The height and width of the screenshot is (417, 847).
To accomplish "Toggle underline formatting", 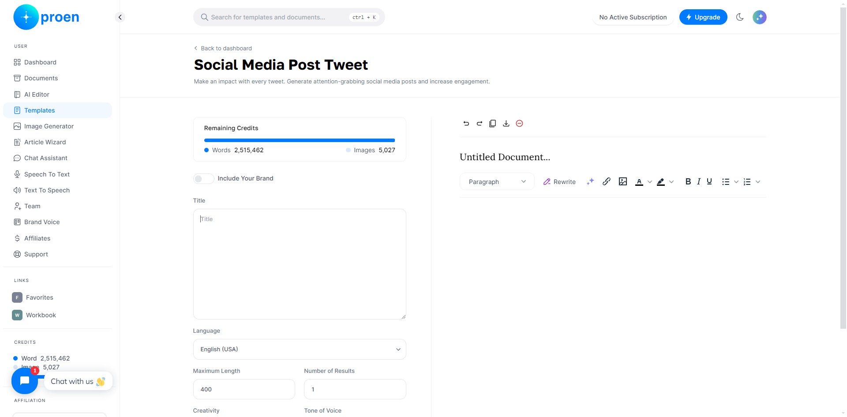I will coord(709,181).
